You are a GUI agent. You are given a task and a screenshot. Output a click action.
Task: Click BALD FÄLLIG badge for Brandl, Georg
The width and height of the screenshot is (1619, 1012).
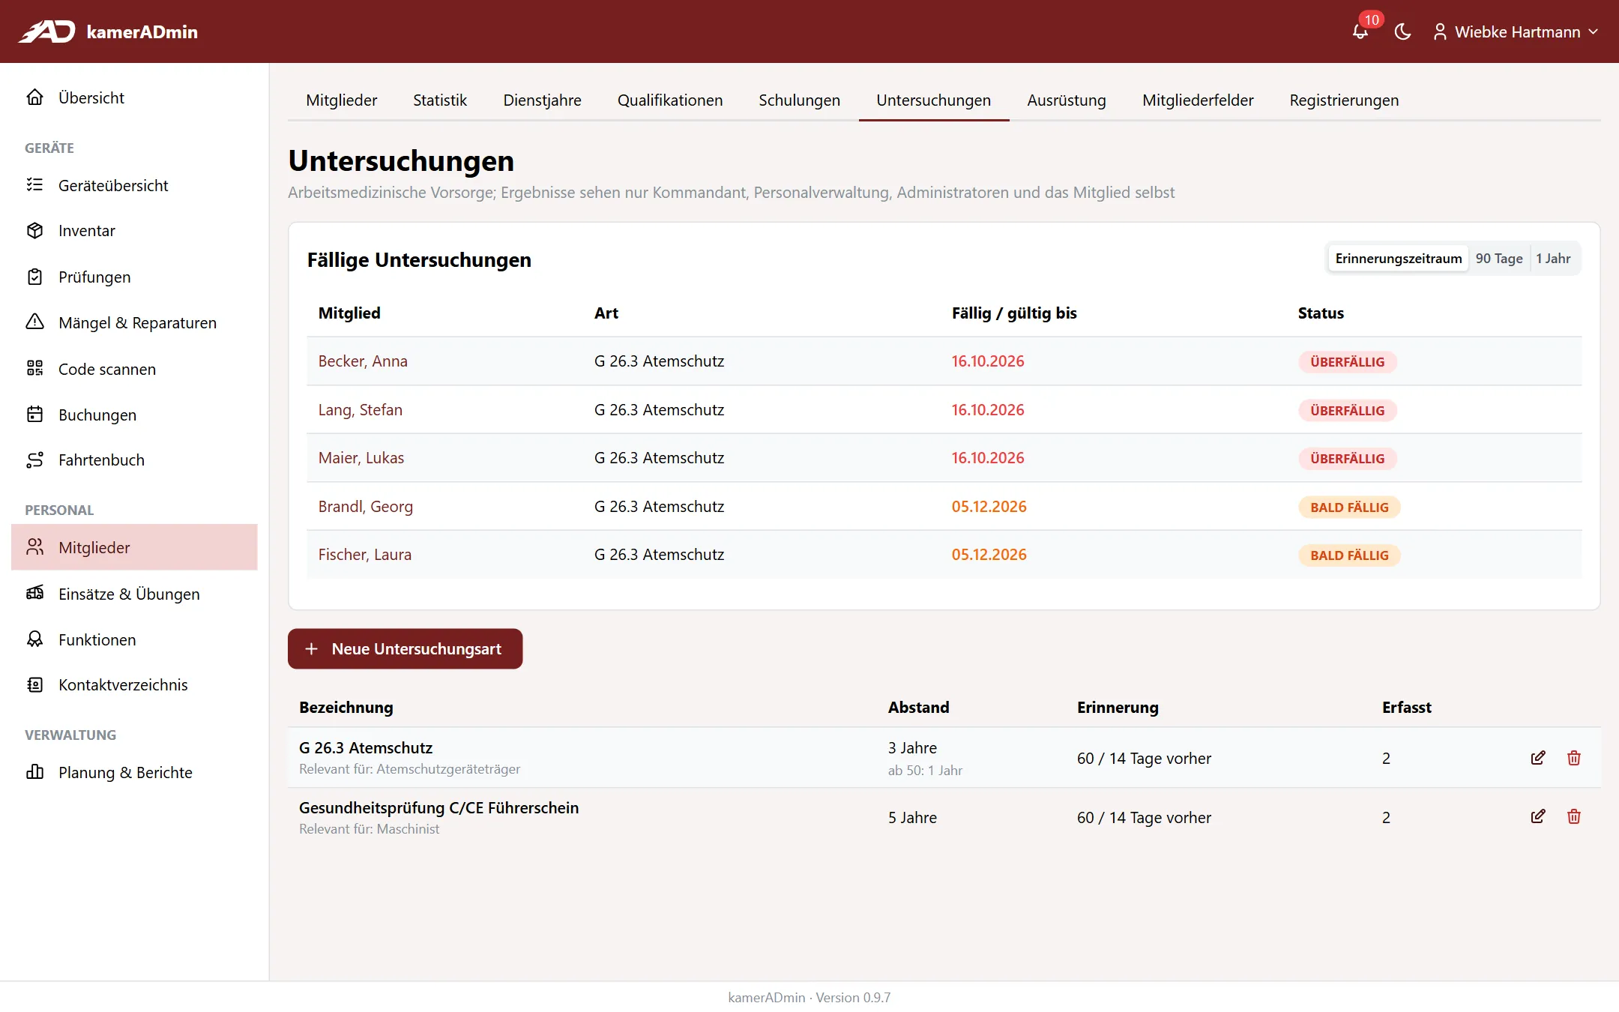1349,507
